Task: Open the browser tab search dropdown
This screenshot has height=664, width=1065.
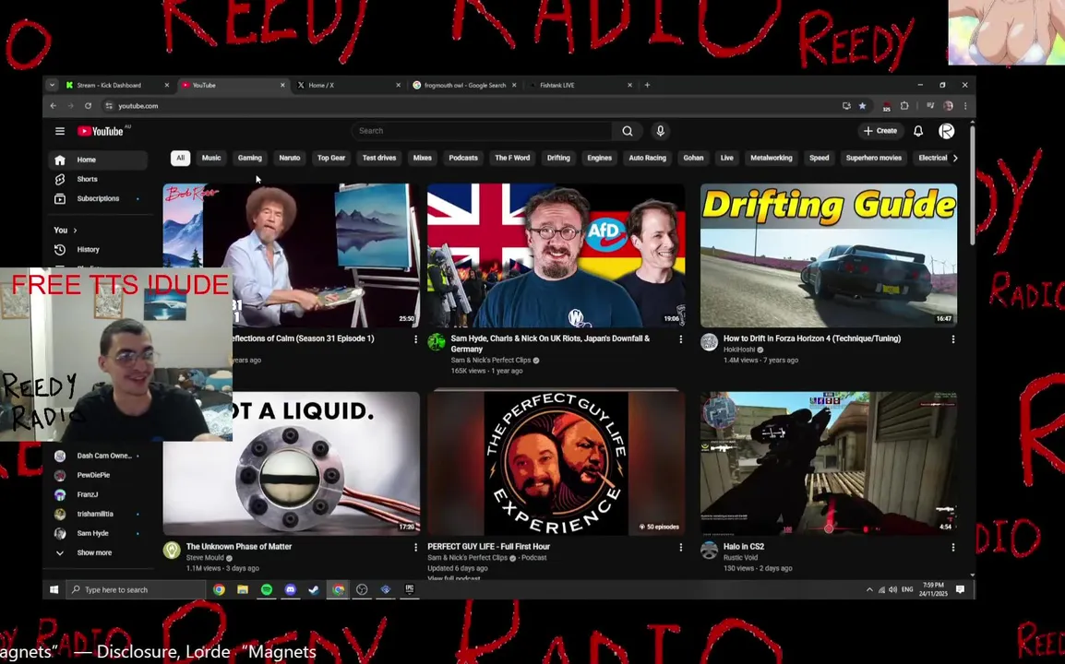Action: [x=52, y=85]
